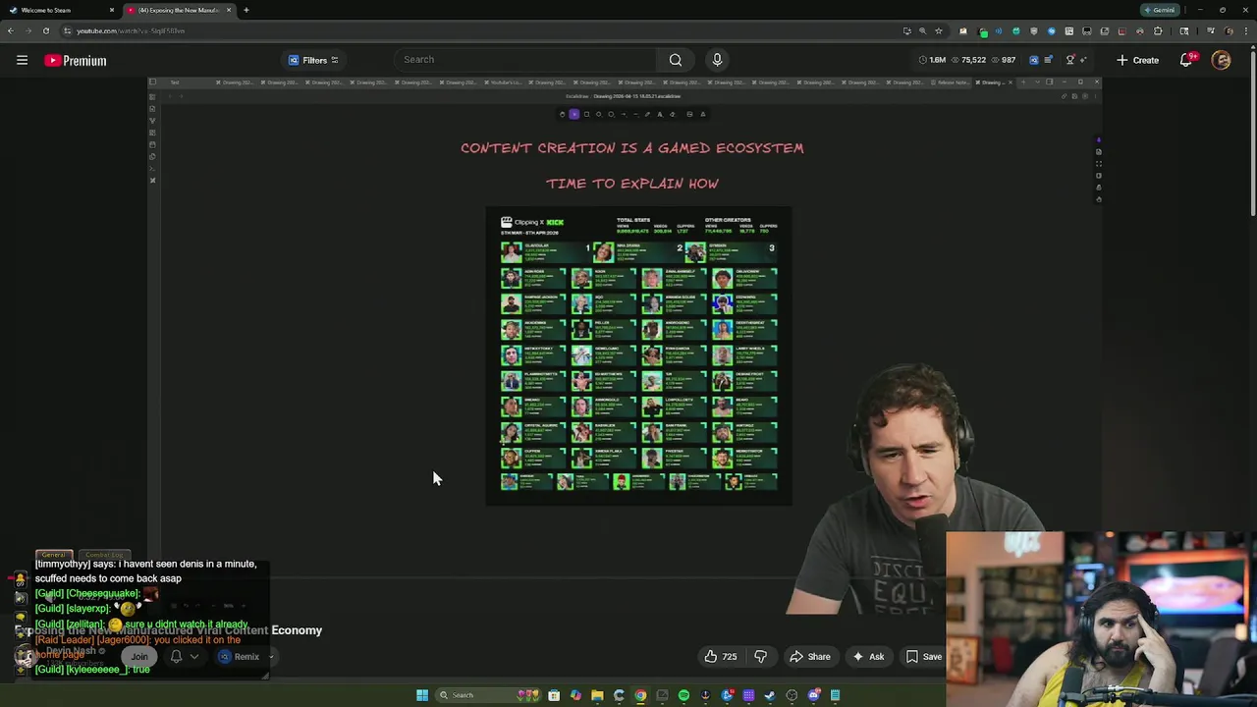This screenshot has height=707, width=1257.
Task: Open the browser zoom indicator
Action: pyautogui.click(x=922, y=30)
